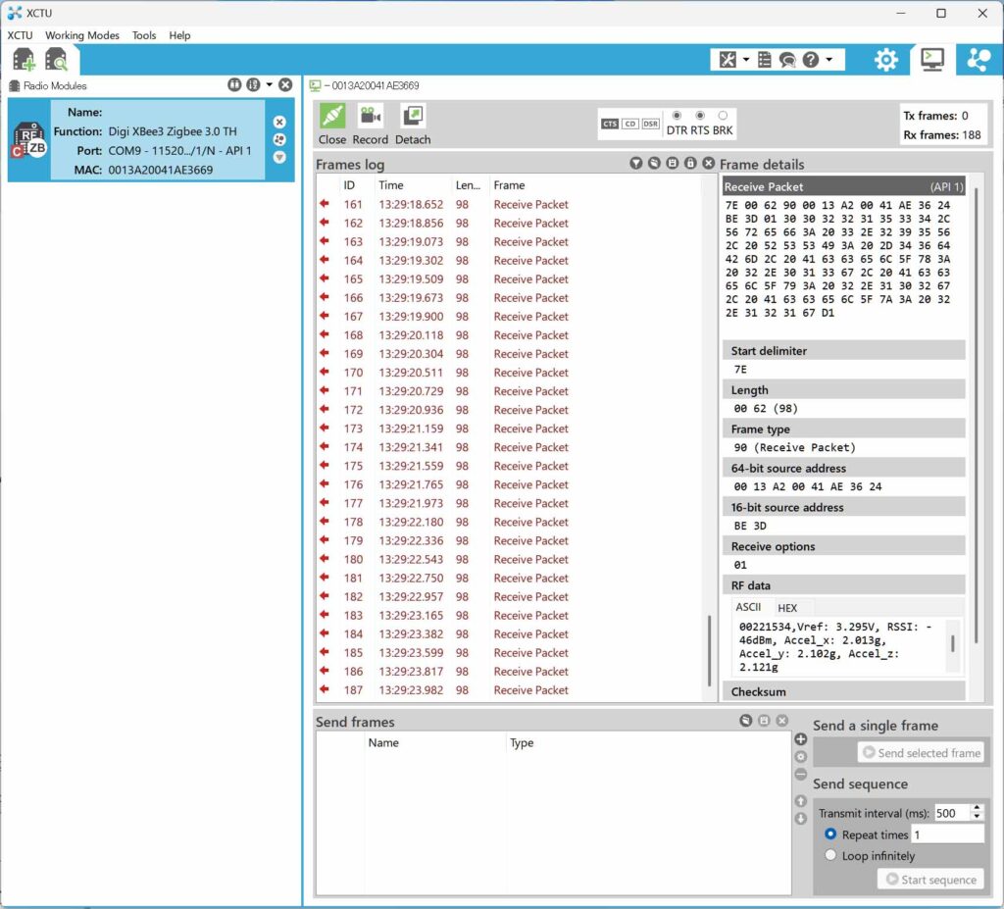
Task: Select frame 170 at 13:29:20.511
Action: click(510, 373)
